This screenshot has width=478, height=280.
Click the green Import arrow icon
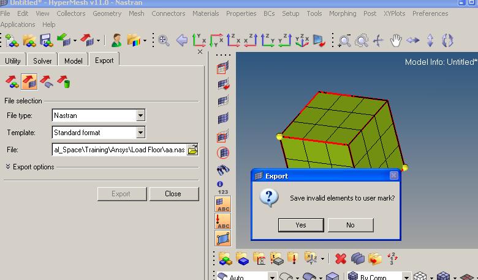point(64,40)
